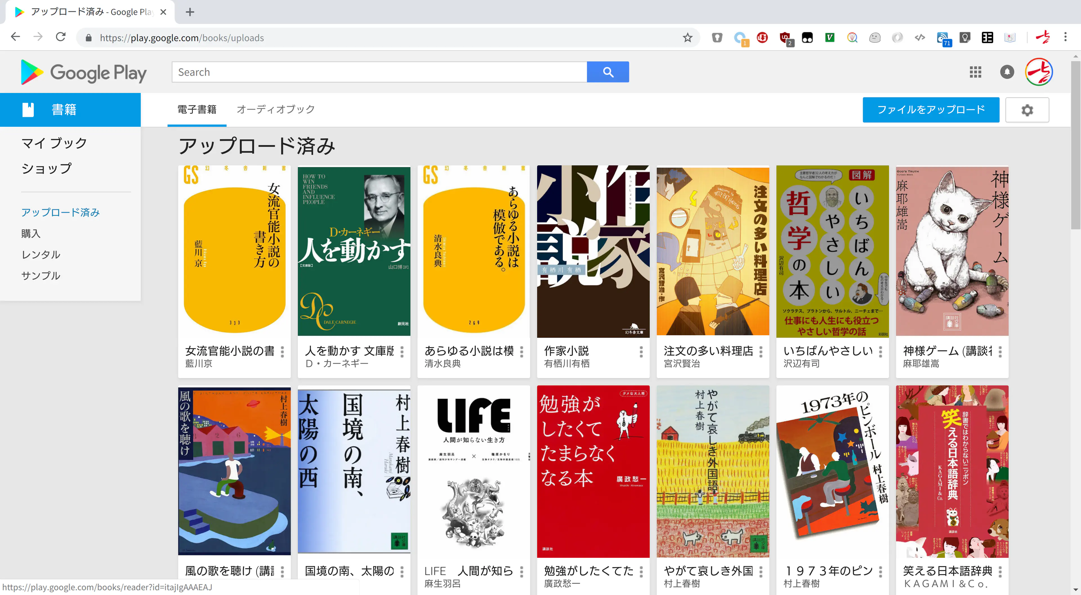Open the 風の歌を聴け book cover
The height and width of the screenshot is (595, 1081).
click(x=234, y=470)
